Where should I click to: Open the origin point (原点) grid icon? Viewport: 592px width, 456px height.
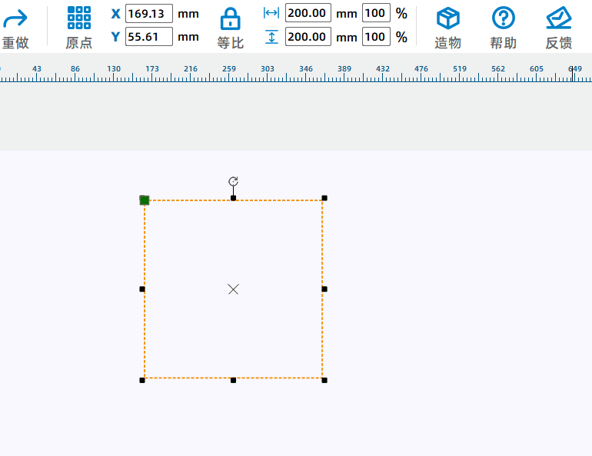78,18
